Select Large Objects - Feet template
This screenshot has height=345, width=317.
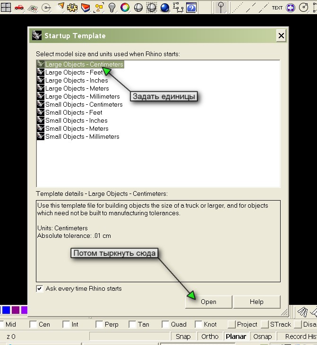[70, 72]
